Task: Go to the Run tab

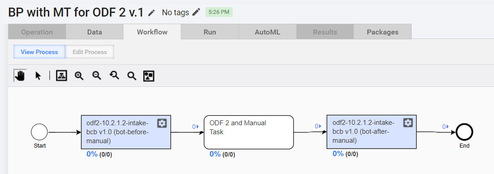Action: (210, 32)
